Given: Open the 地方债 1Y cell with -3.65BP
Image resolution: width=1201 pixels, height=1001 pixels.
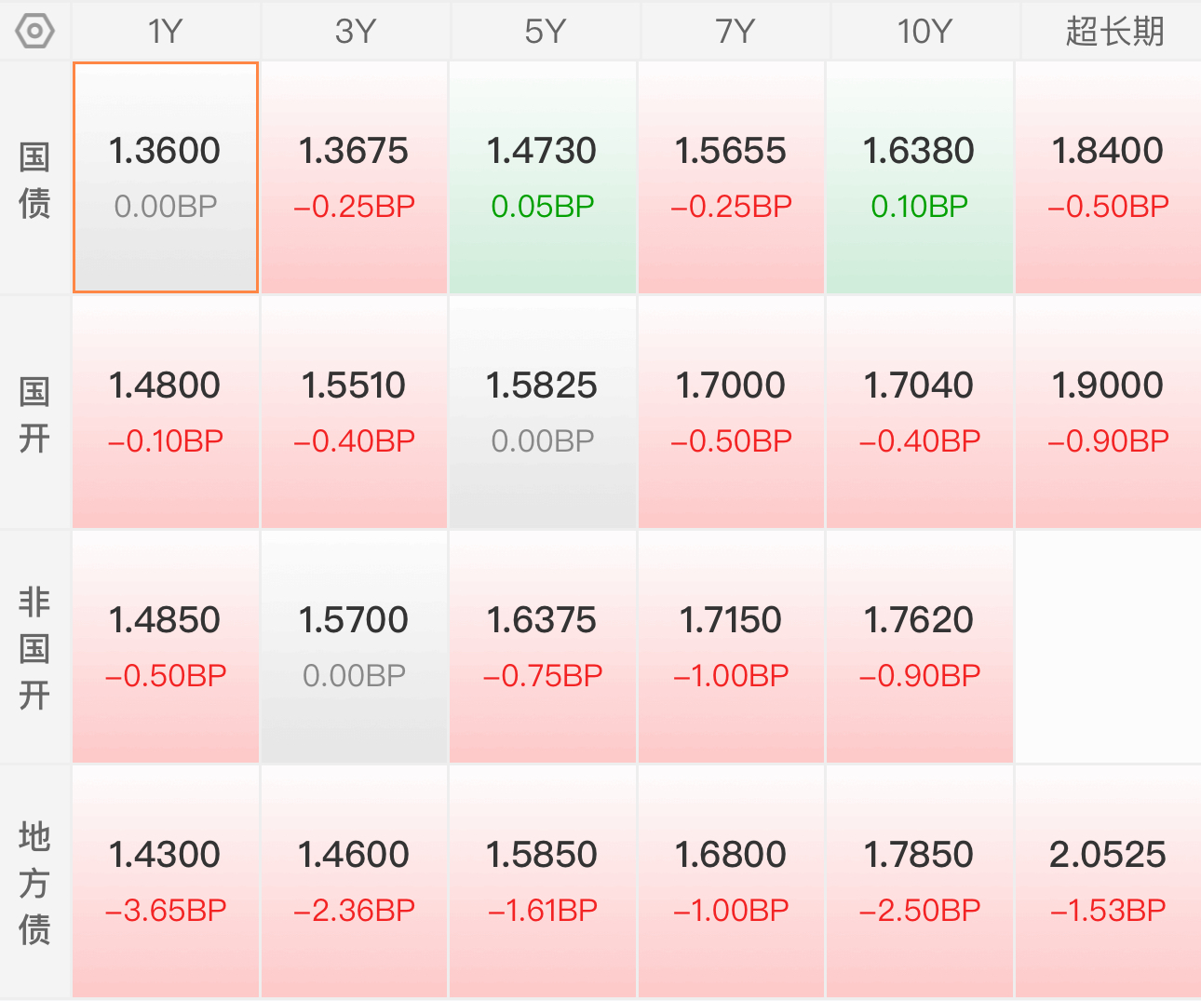Looking at the screenshot, I should coord(166,882).
